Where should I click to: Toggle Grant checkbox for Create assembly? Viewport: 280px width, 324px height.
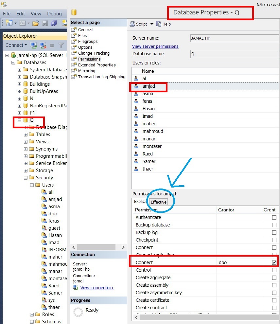click(274, 285)
